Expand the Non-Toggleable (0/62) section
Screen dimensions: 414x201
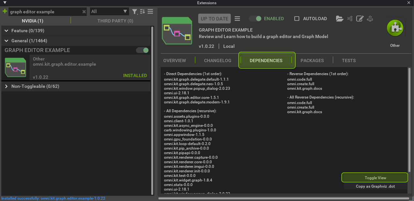point(7,86)
